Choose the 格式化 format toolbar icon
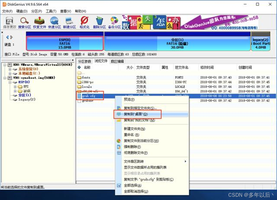 85,23
